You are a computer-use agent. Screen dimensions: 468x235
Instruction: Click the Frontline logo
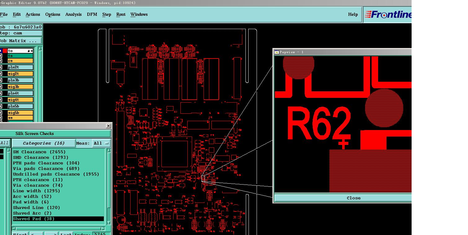point(388,15)
